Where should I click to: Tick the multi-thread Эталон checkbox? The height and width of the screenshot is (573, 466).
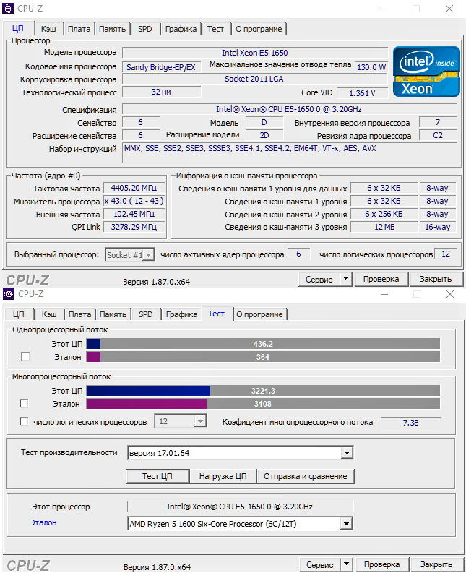point(24,403)
